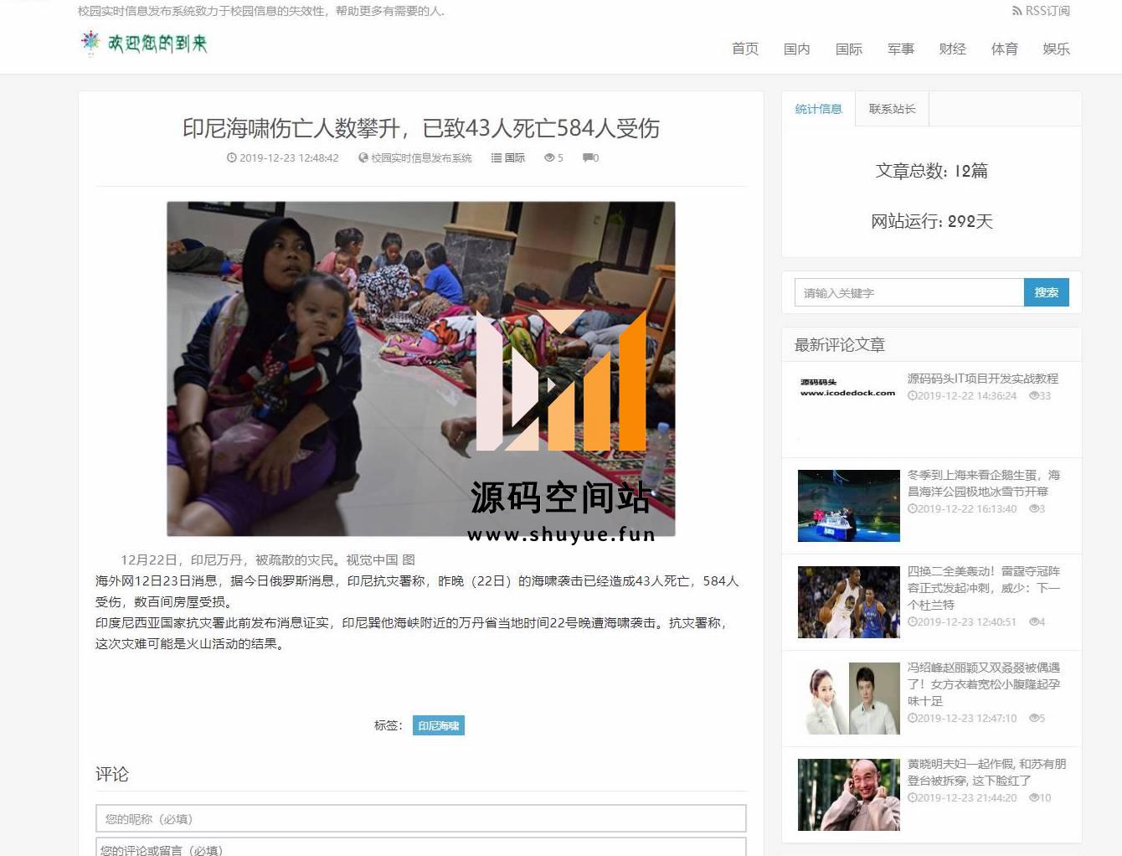Click the 文章总数: 12篇 text

coord(932,171)
